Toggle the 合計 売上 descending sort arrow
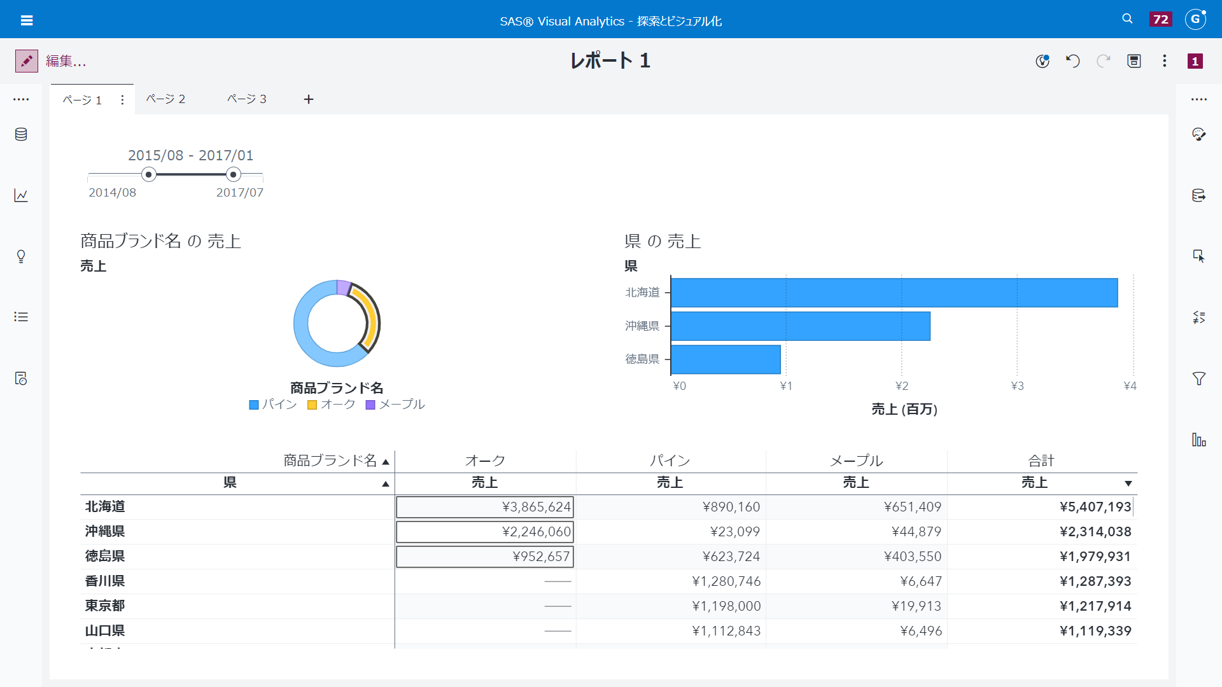The width and height of the screenshot is (1222, 687). coord(1128,484)
